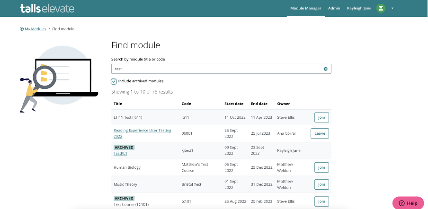Select the Bristol Test code cell
This screenshot has width=428, height=209.
point(191,184)
